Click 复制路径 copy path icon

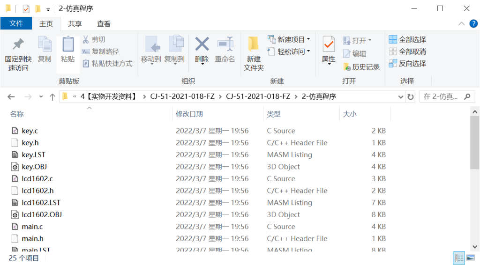[x=86, y=52]
